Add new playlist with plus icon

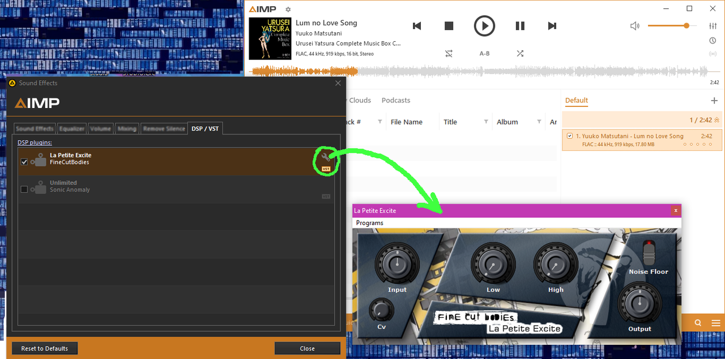point(714,101)
